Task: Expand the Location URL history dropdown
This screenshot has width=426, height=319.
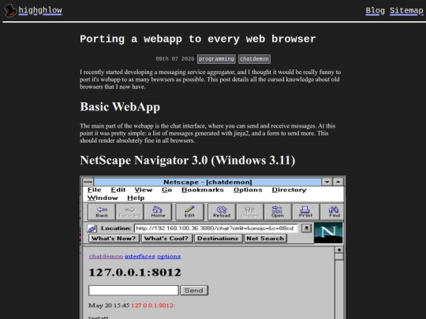Action: 306,228
